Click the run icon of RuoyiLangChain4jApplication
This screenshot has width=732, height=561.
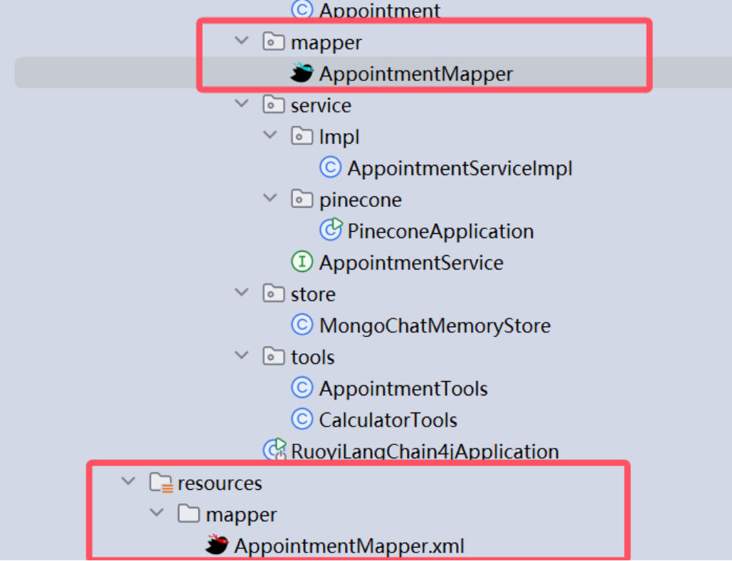275,450
